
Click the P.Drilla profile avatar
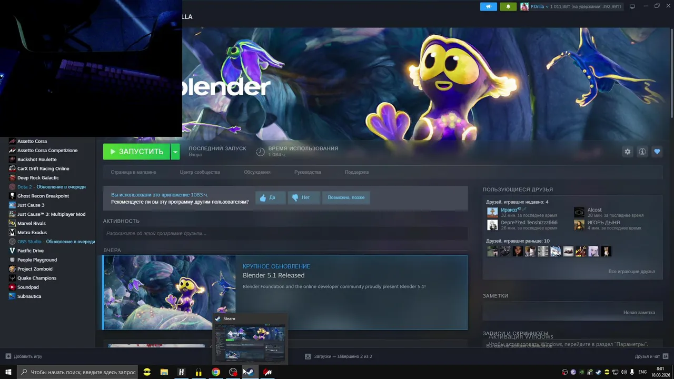(x=524, y=6)
